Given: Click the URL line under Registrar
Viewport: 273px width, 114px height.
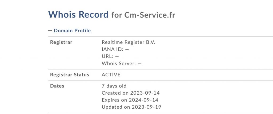Looking at the screenshot, I should coord(110,56).
